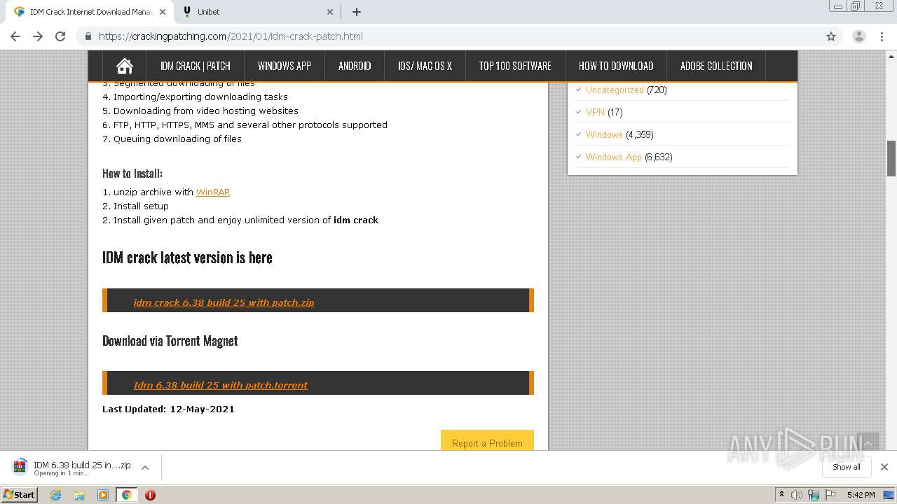The height and width of the screenshot is (504, 897).
Task: Open a new browser tab
Action: pos(356,12)
